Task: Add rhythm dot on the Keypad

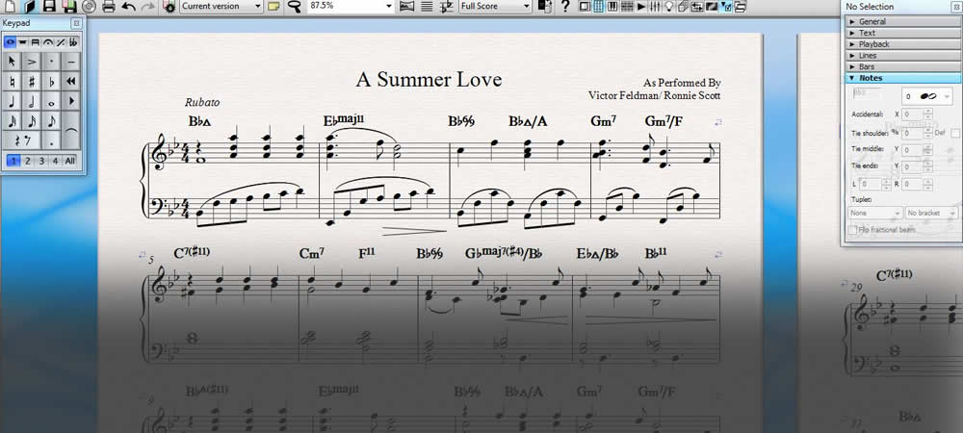Action: [x=52, y=140]
